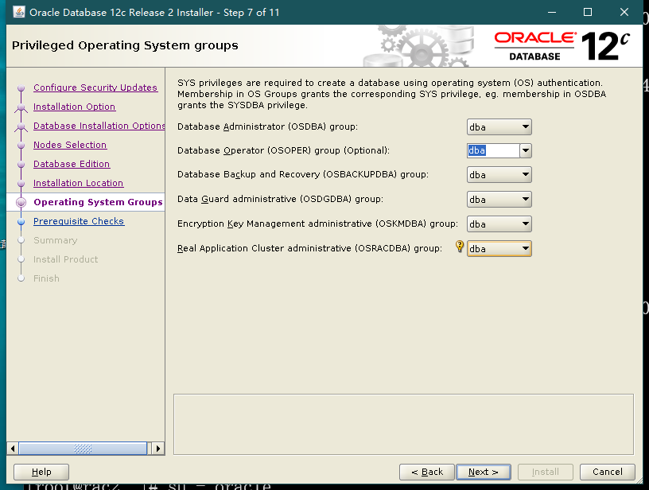Click the 'Database Administrator (OSDBA) group' label

(267, 126)
